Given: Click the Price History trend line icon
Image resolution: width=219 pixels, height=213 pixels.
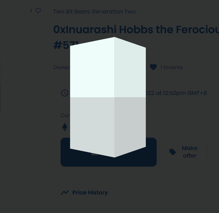Looking at the screenshot, I should (65, 193).
